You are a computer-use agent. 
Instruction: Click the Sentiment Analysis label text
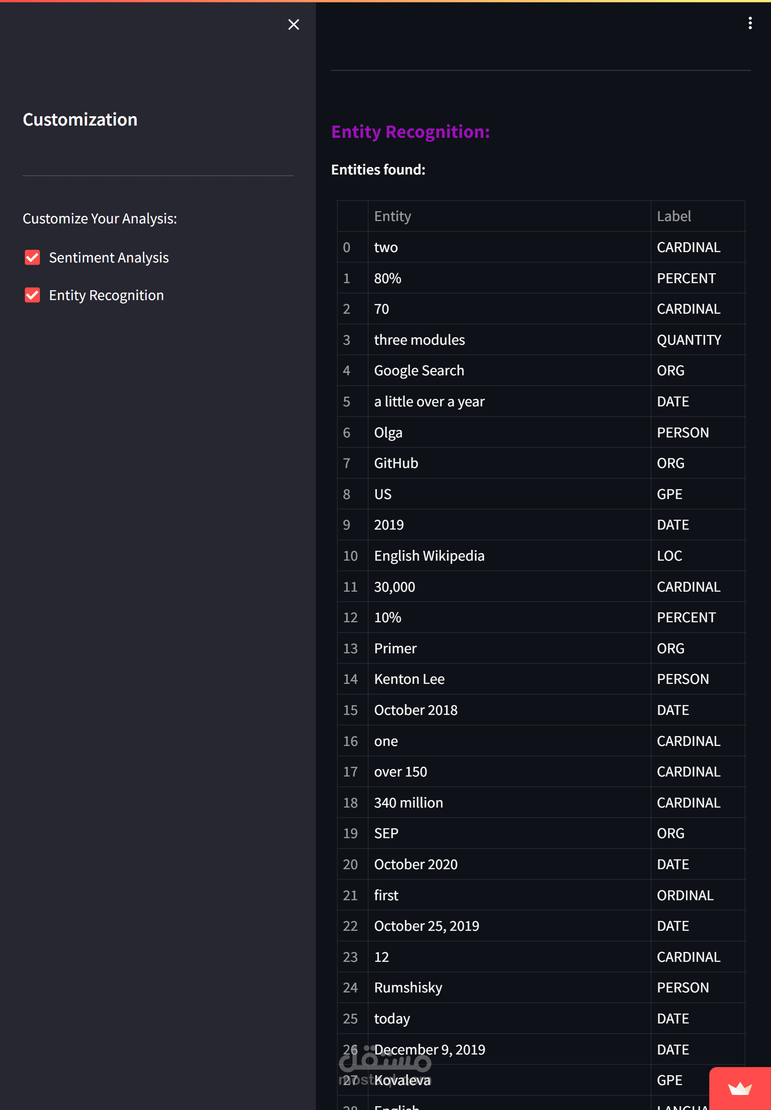tap(109, 258)
